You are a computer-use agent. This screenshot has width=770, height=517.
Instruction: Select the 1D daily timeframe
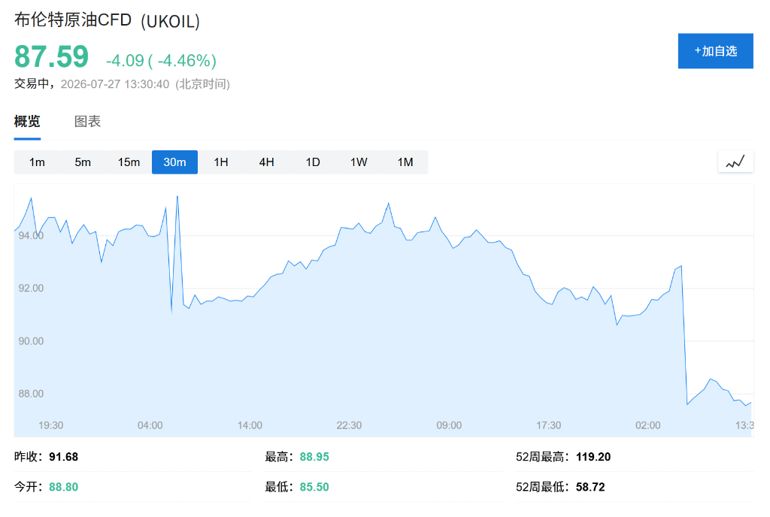313,162
